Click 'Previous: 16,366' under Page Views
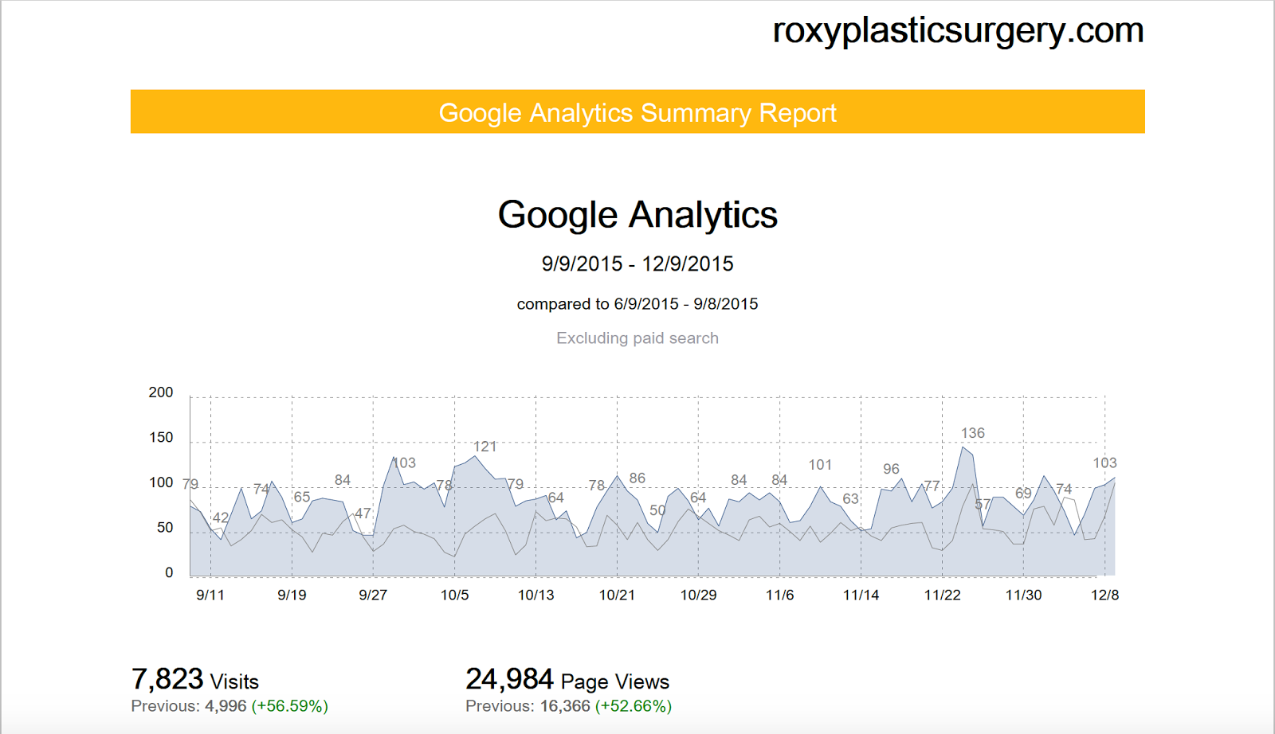The height and width of the screenshot is (734, 1275). coord(528,706)
